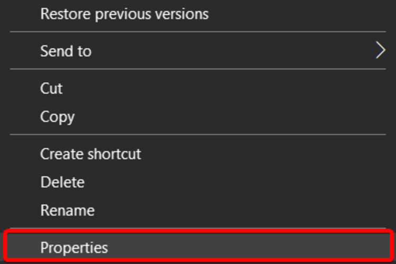Rename the selected item
Screen dimensions: 396x264
[67, 210]
